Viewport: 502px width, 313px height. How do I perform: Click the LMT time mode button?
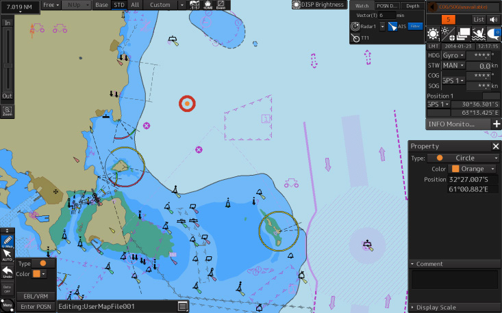(433, 46)
